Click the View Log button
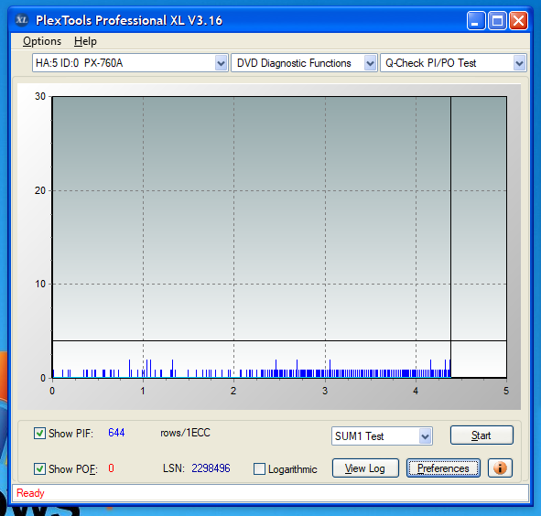 coord(365,468)
